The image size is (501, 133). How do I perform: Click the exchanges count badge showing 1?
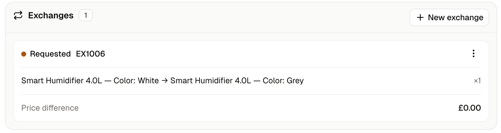(x=86, y=15)
